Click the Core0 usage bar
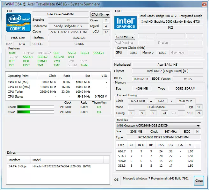Viewport: 209px width, 190px height. 36,107
